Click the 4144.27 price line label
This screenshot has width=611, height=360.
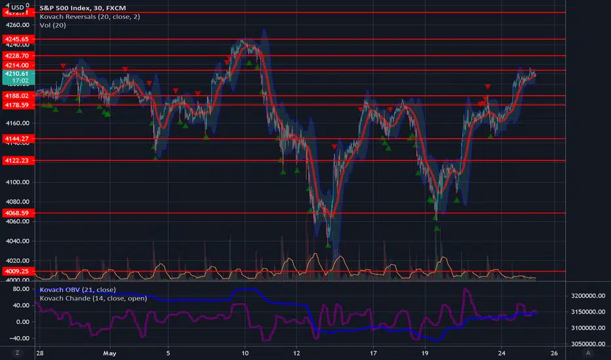tap(18, 139)
